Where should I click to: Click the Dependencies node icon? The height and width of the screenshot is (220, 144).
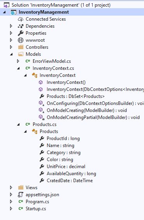(21, 26)
